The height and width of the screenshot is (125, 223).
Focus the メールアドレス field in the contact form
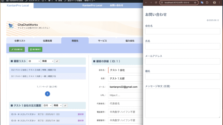pyautogui.click(x=183, y=61)
